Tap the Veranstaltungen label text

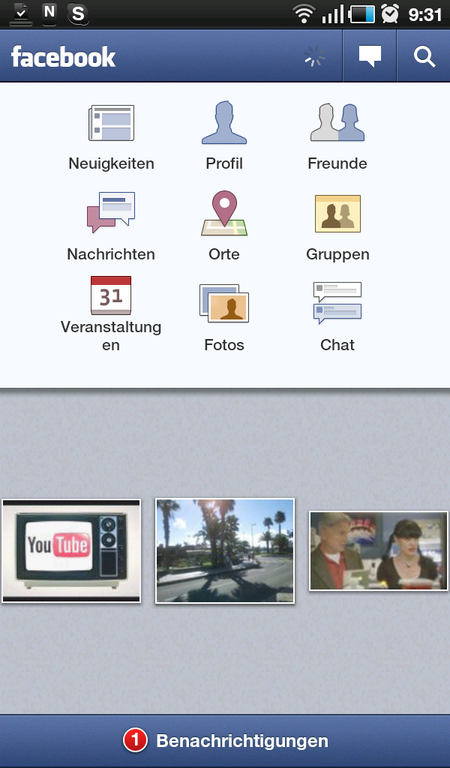click(x=111, y=335)
